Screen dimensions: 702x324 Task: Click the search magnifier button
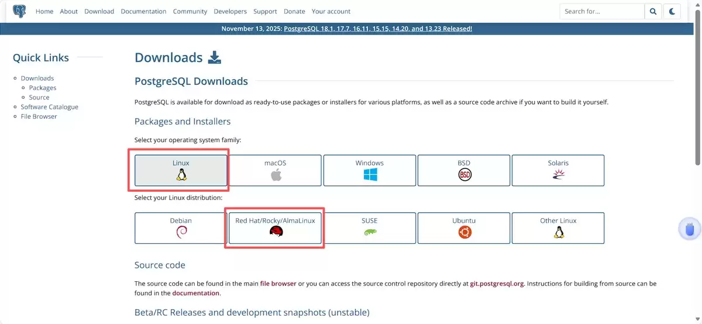click(x=653, y=11)
